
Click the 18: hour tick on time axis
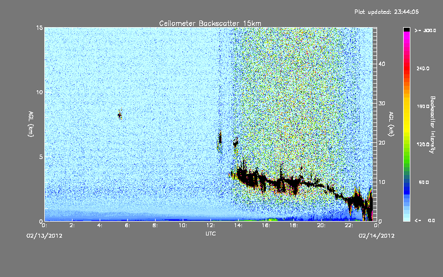click(x=293, y=225)
